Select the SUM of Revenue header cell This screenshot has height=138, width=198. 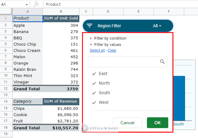pos(61,101)
